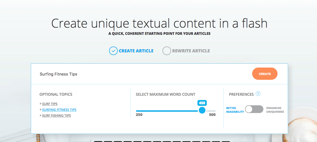
Task: Select the ENHANCED UNIQUENESS label
Action: 275,110
